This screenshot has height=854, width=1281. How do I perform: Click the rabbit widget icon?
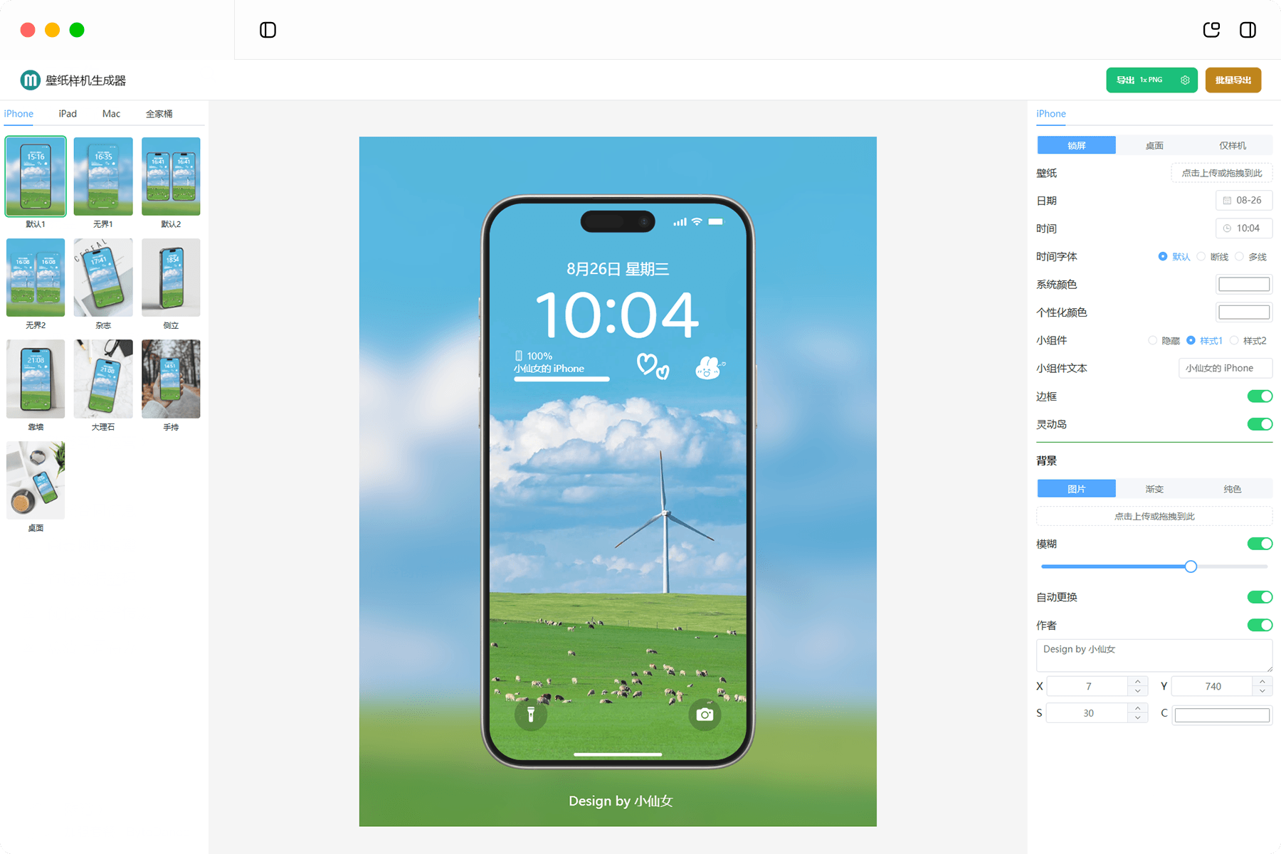[709, 367]
